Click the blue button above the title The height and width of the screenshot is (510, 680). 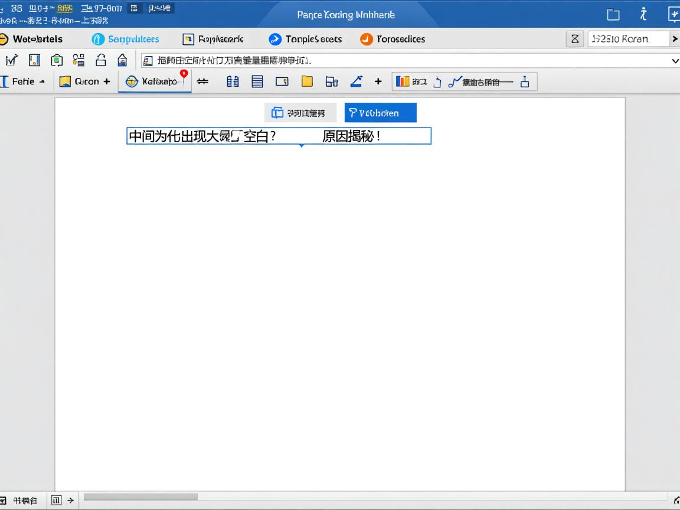tap(380, 113)
